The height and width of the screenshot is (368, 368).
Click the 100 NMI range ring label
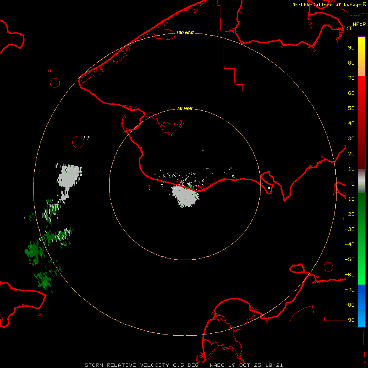pyautogui.click(x=185, y=33)
